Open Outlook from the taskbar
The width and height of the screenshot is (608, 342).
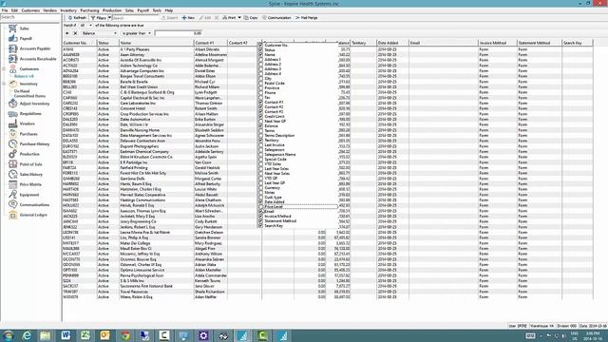coord(105,335)
